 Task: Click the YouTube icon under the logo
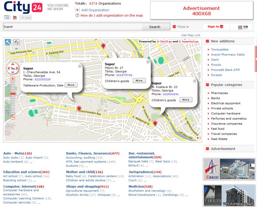click(x=15, y=17)
